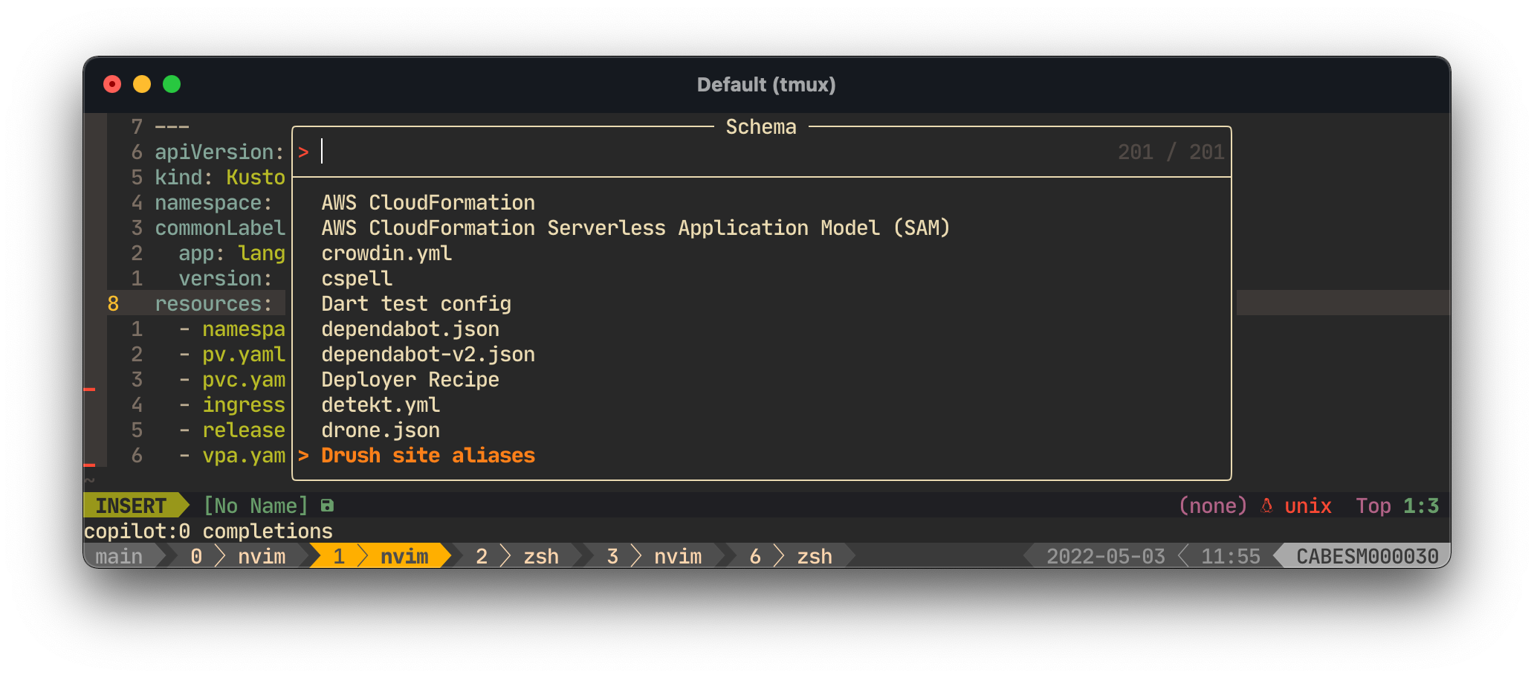Click the Schema popup title
Image resolution: width=1534 pixels, height=678 pixels.
point(761,126)
